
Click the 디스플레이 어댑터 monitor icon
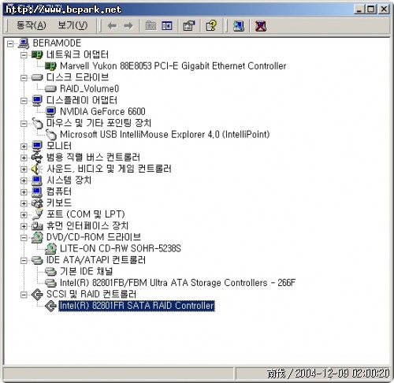click(37, 100)
